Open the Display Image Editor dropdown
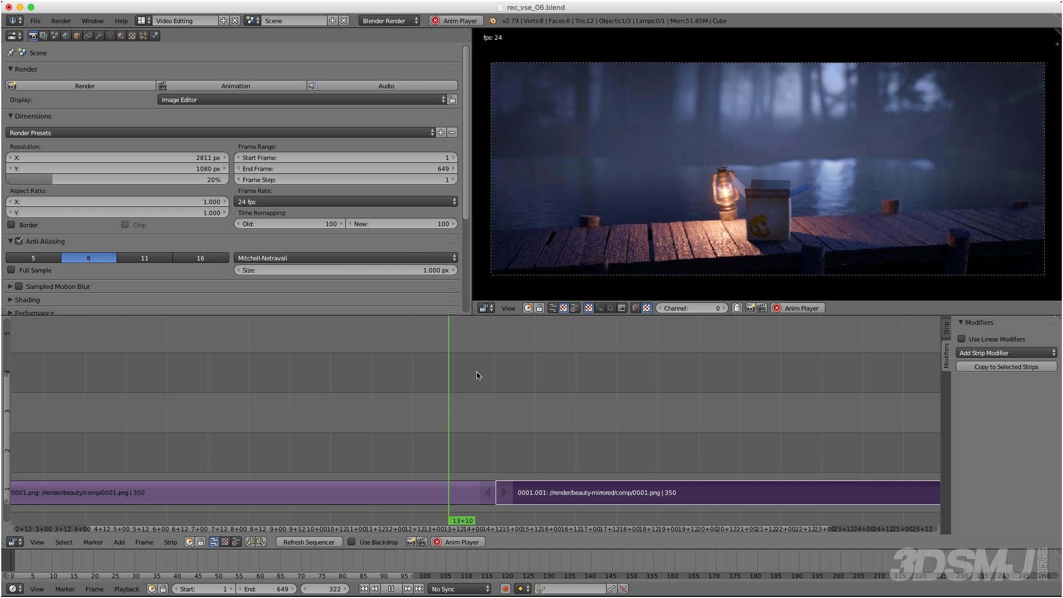This screenshot has height=598, width=1063. [x=302, y=100]
